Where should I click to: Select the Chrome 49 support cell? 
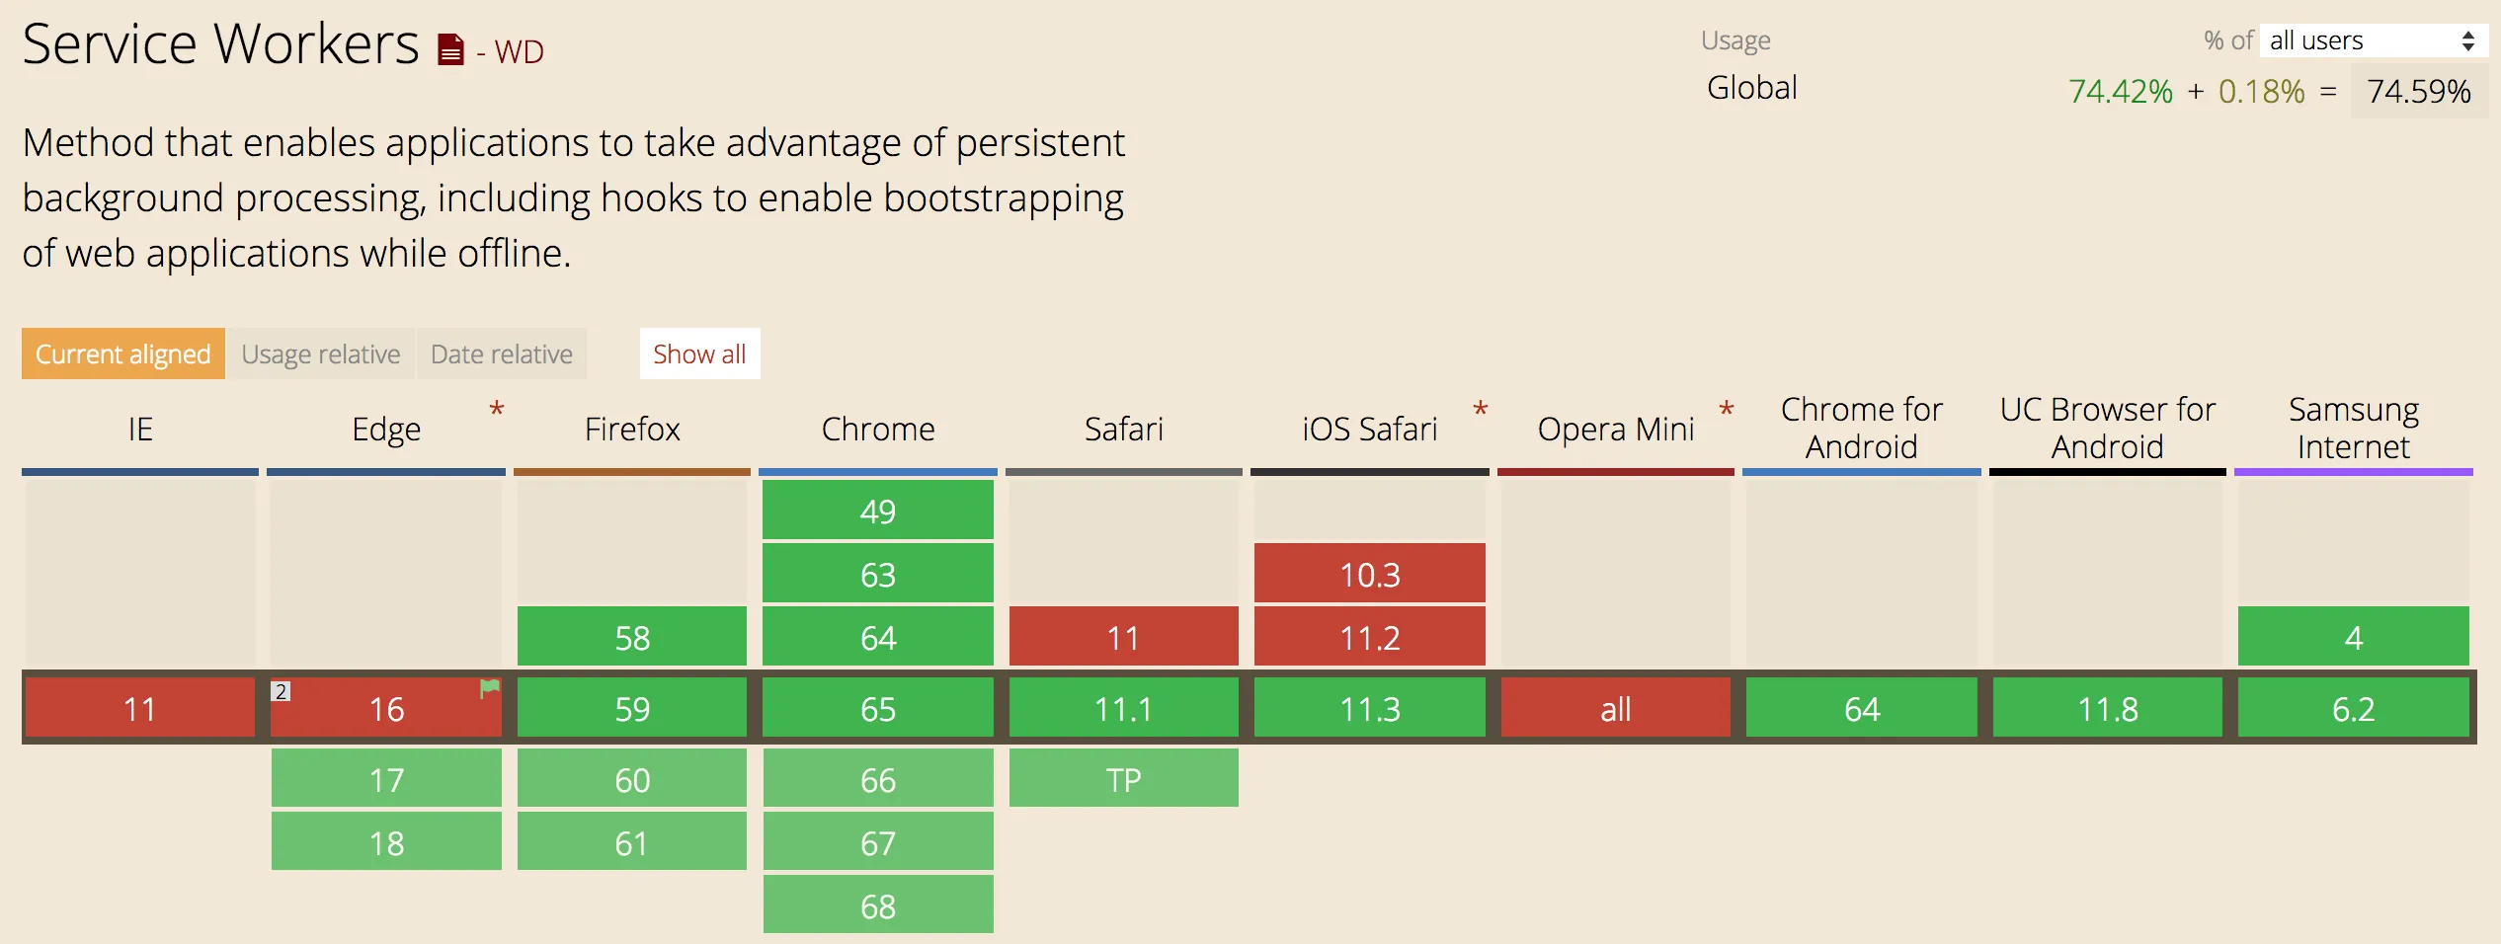point(878,511)
